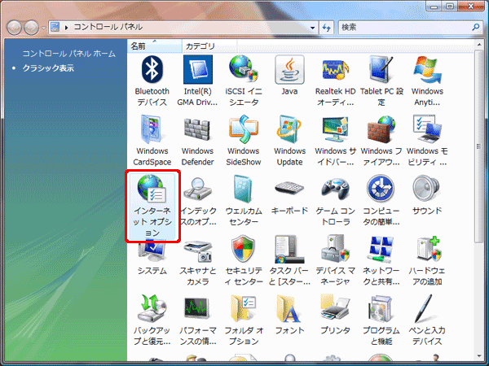Open Windows モビリティ センター icon
489x366 pixels.
click(427, 141)
